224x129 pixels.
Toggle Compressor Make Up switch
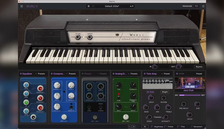71,107
